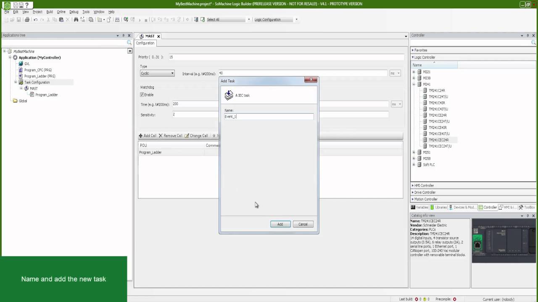Open the Debug menu
The image size is (538, 302).
74,12
